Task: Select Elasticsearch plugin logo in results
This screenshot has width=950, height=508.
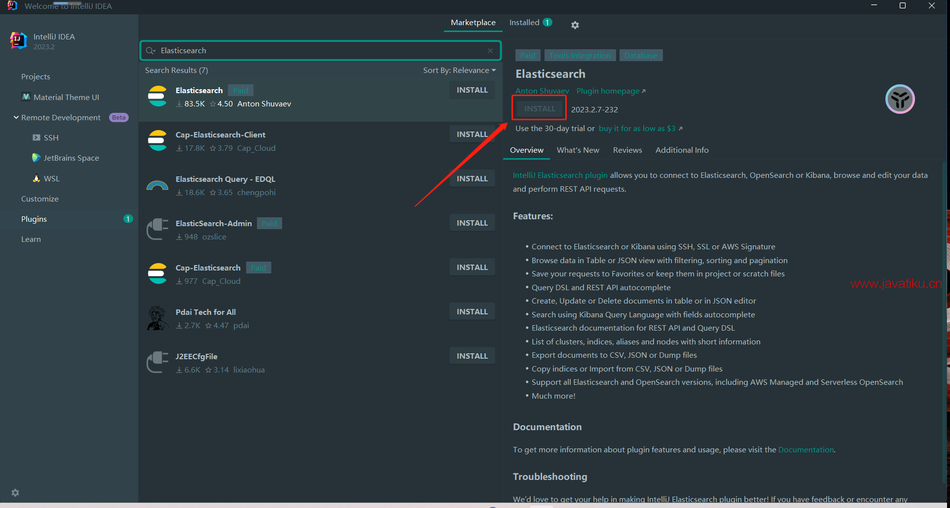Action: [x=158, y=96]
